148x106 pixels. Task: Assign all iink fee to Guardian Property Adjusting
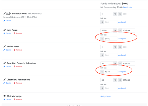tap(122, 72)
